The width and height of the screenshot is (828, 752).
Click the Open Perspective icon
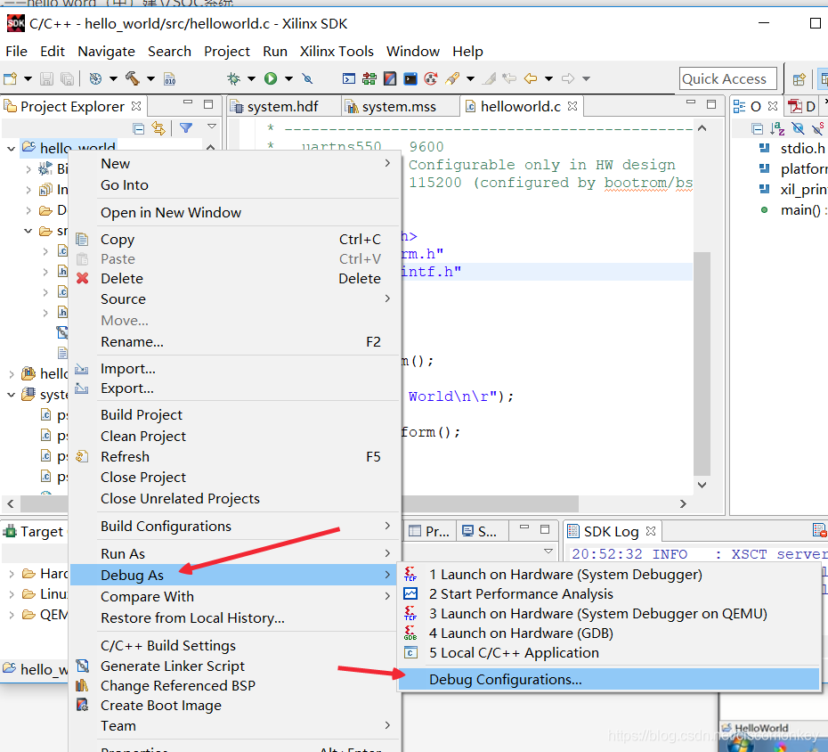pyautogui.click(x=799, y=79)
